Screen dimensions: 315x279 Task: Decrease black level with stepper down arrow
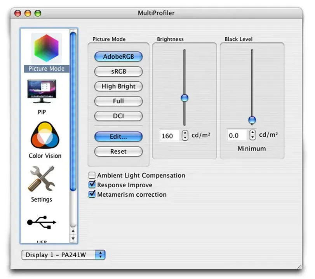pos(252,138)
